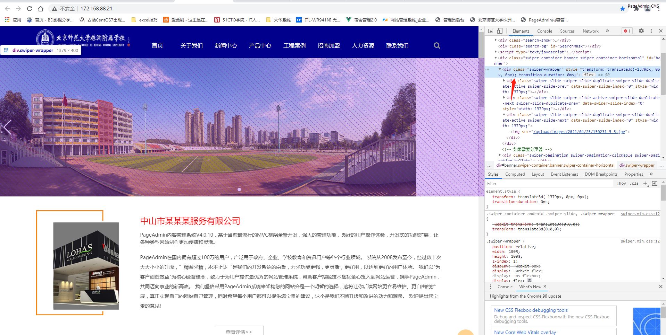The height and width of the screenshot is (335, 666).
Task: Open the Event Listeners tab
Action: [564, 174]
